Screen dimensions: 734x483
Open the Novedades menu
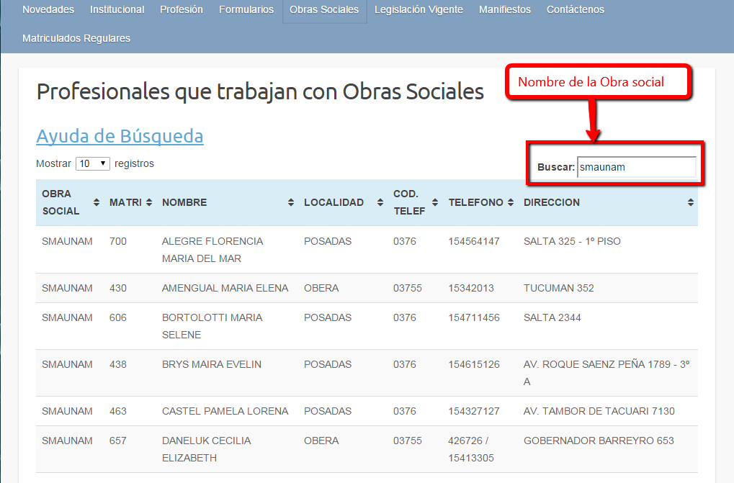pyautogui.click(x=48, y=9)
